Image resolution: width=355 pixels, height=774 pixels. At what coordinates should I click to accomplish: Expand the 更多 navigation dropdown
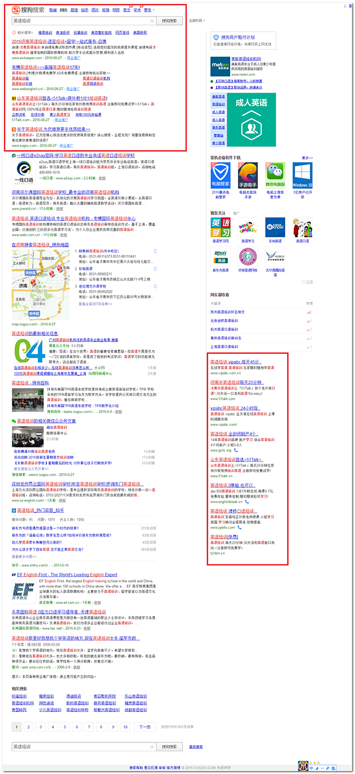click(x=149, y=10)
